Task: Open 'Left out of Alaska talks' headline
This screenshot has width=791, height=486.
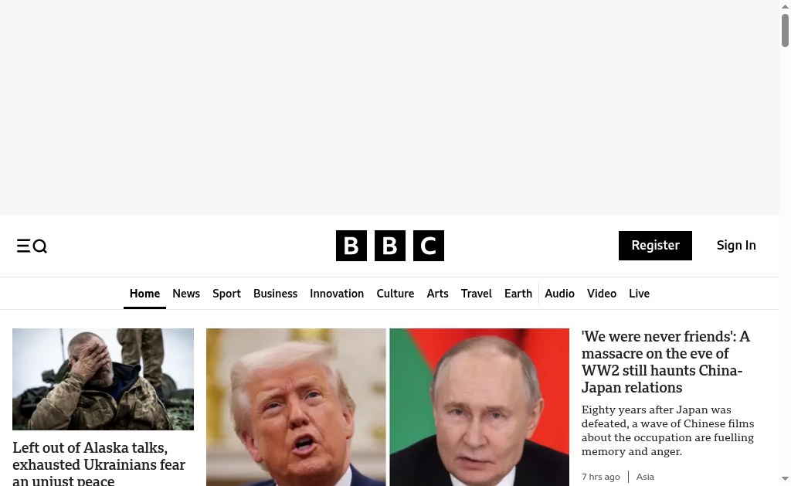Action: tap(99, 464)
